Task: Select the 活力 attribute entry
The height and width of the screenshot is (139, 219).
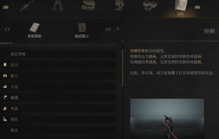Action: (x=58, y=65)
